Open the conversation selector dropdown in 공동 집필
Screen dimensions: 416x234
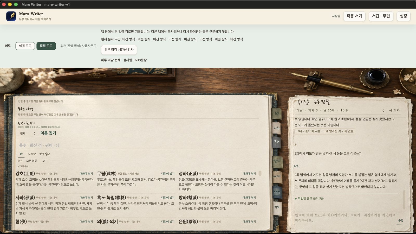pos(340,110)
